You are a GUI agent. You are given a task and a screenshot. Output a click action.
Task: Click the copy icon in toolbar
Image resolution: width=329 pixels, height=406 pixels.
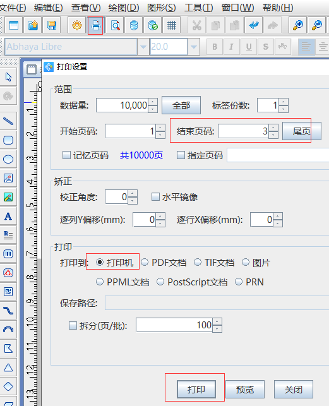point(216,25)
